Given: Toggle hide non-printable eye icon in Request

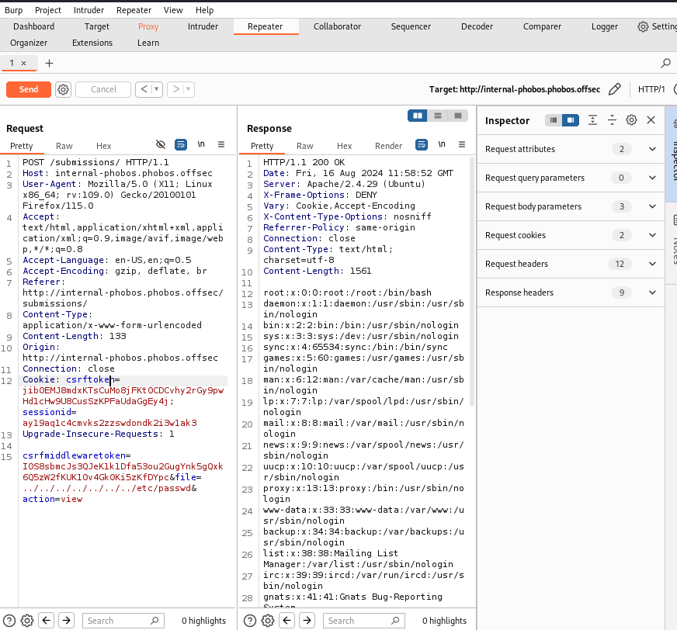Looking at the screenshot, I should 161,145.
